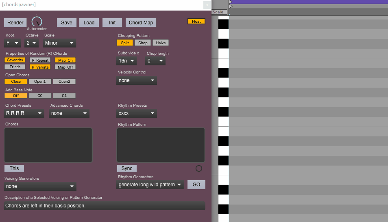Open the Advanced Chords dropdown

tap(69, 113)
